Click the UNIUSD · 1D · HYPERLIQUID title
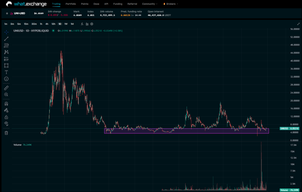The width and height of the screenshot is (302, 192). (x=31, y=31)
